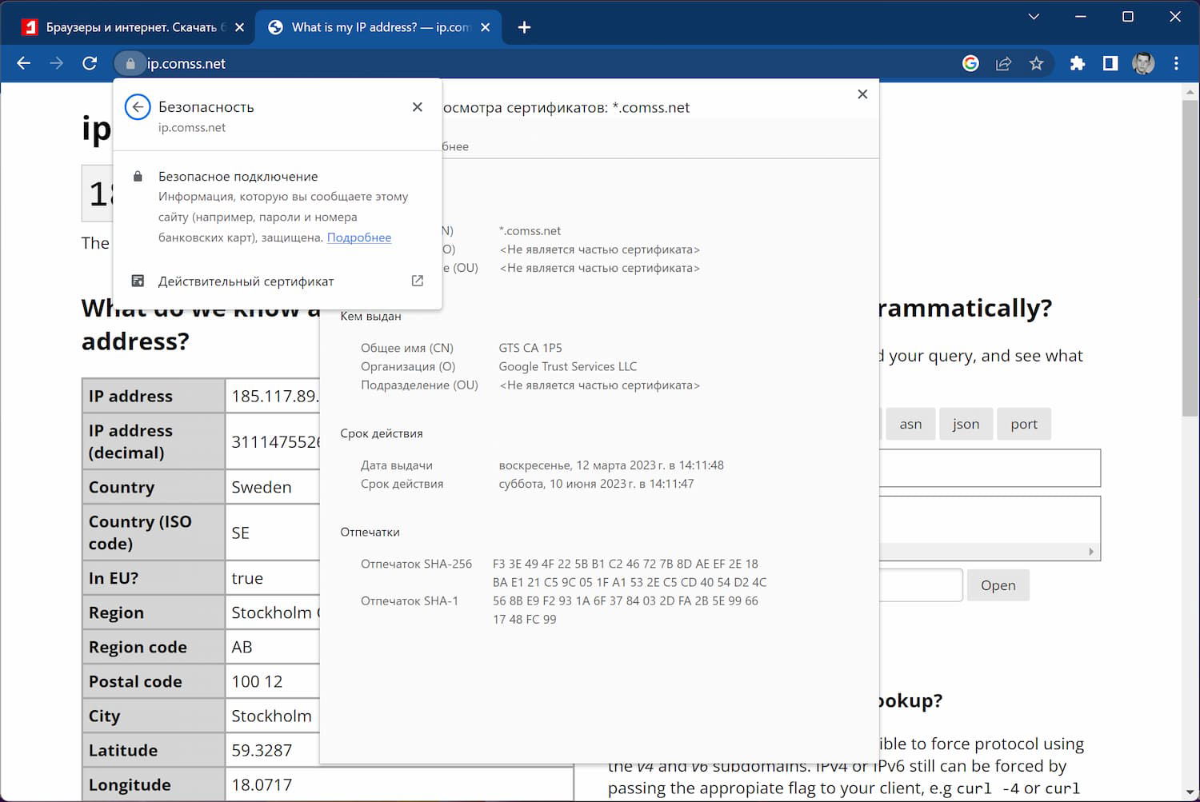Click the Open button
1200x802 pixels.
pyautogui.click(x=998, y=585)
